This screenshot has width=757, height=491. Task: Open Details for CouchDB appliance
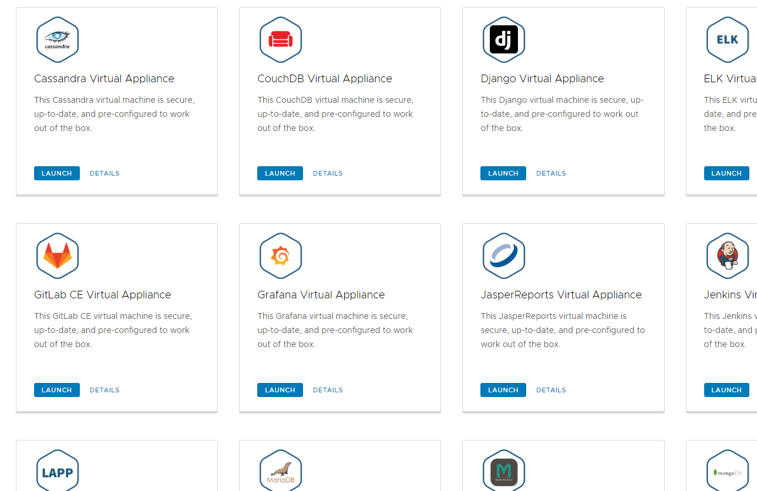point(328,173)
